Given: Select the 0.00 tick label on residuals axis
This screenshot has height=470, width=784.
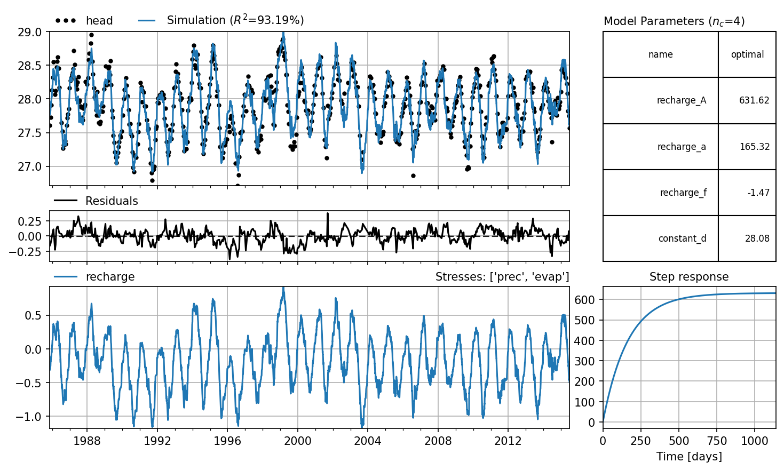Looking at the screenshot, I should [x=30, y=236].
